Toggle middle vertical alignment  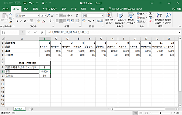(x=61, y=15)
